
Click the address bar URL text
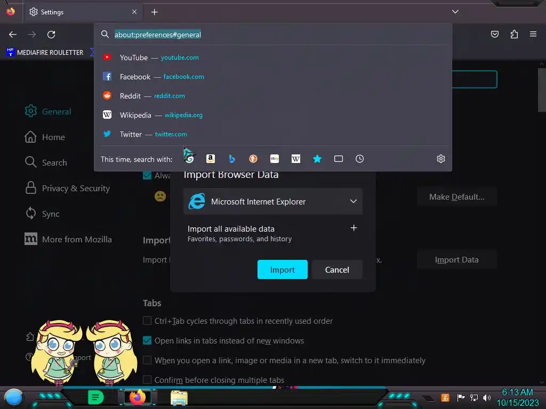coord(158,35)
